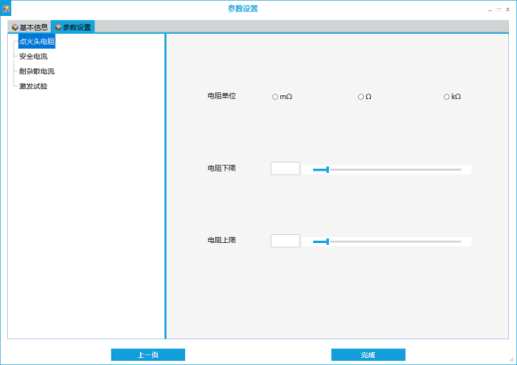Click the application icon in title bar
This screenshot has width=517, height=365.
6,8
